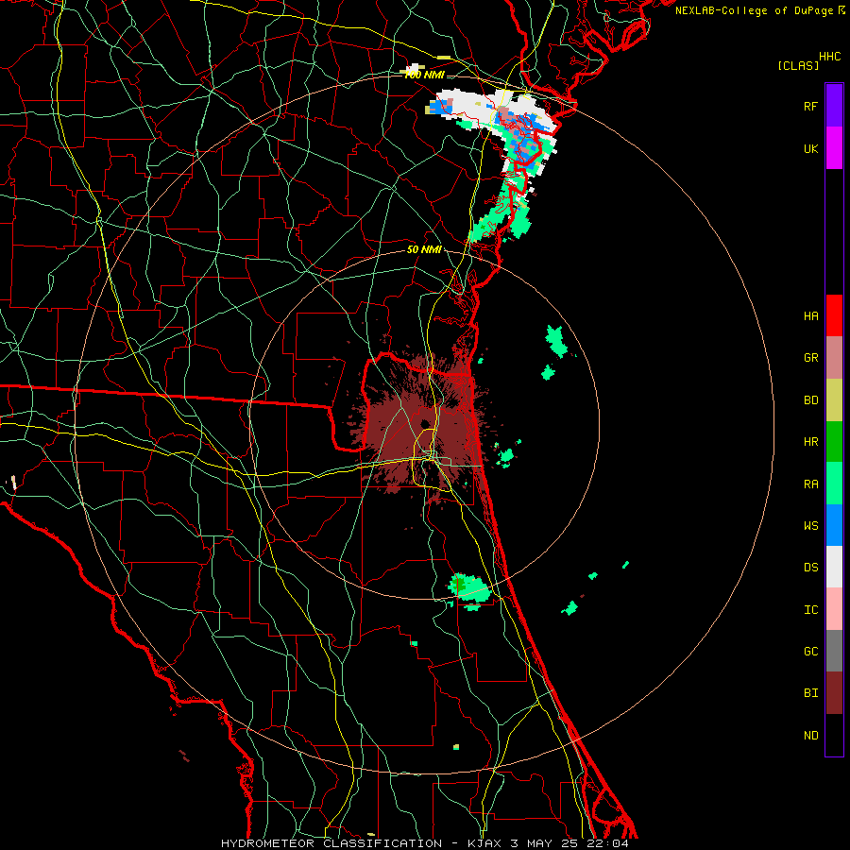850x850 pixels.
Task: Click the WS blue legend swatch
Action: pyautogui.click(x=834, y=525)
